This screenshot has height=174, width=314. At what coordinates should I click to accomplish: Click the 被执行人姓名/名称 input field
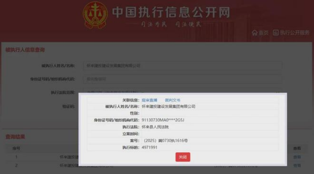coord(182,66)
